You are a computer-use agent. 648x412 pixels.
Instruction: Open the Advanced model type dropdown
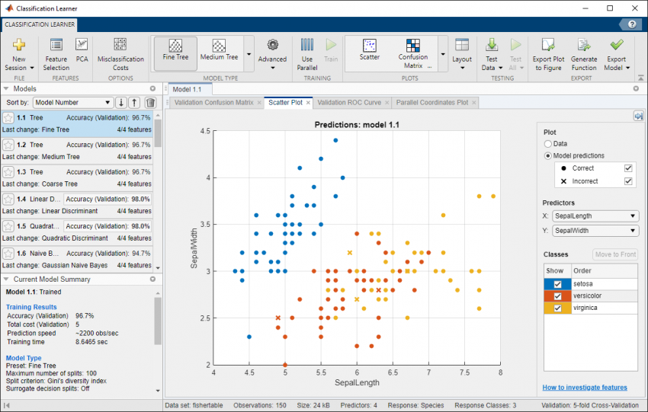click(x=272, y=52)
